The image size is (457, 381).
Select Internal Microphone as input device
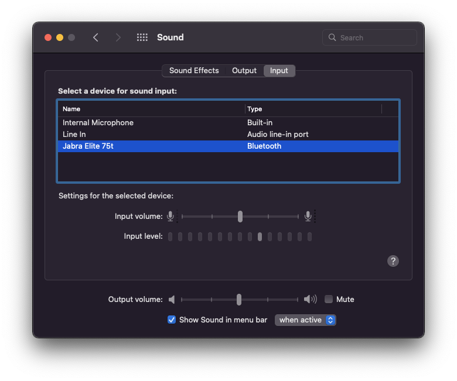point(98,123)
